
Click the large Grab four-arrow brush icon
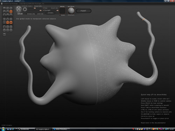pyautogui.click(x=19, y=9)
